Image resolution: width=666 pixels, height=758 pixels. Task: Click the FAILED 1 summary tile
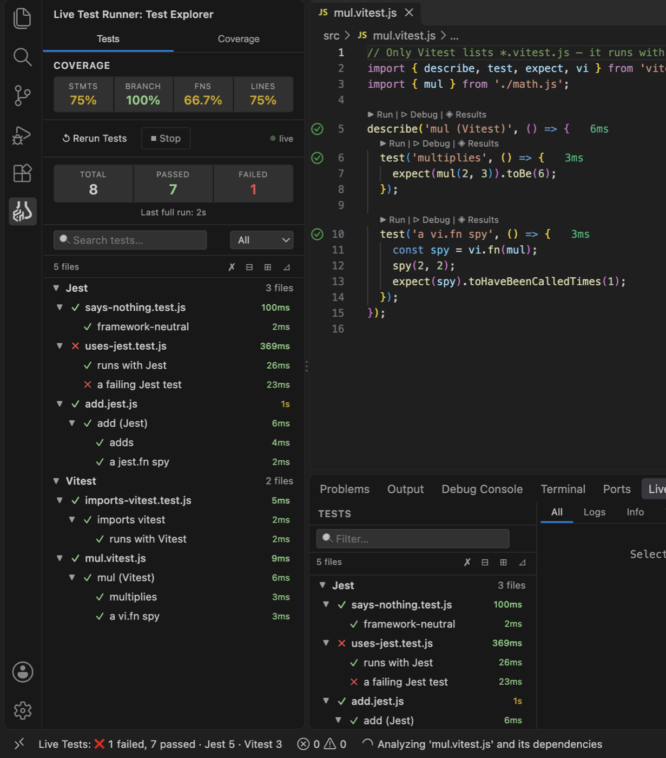tap(253, 184)
